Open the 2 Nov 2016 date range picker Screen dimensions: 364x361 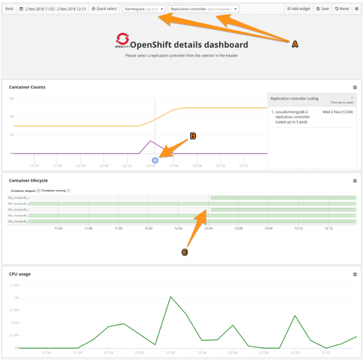pyautogui.click(x=53, y=9)
